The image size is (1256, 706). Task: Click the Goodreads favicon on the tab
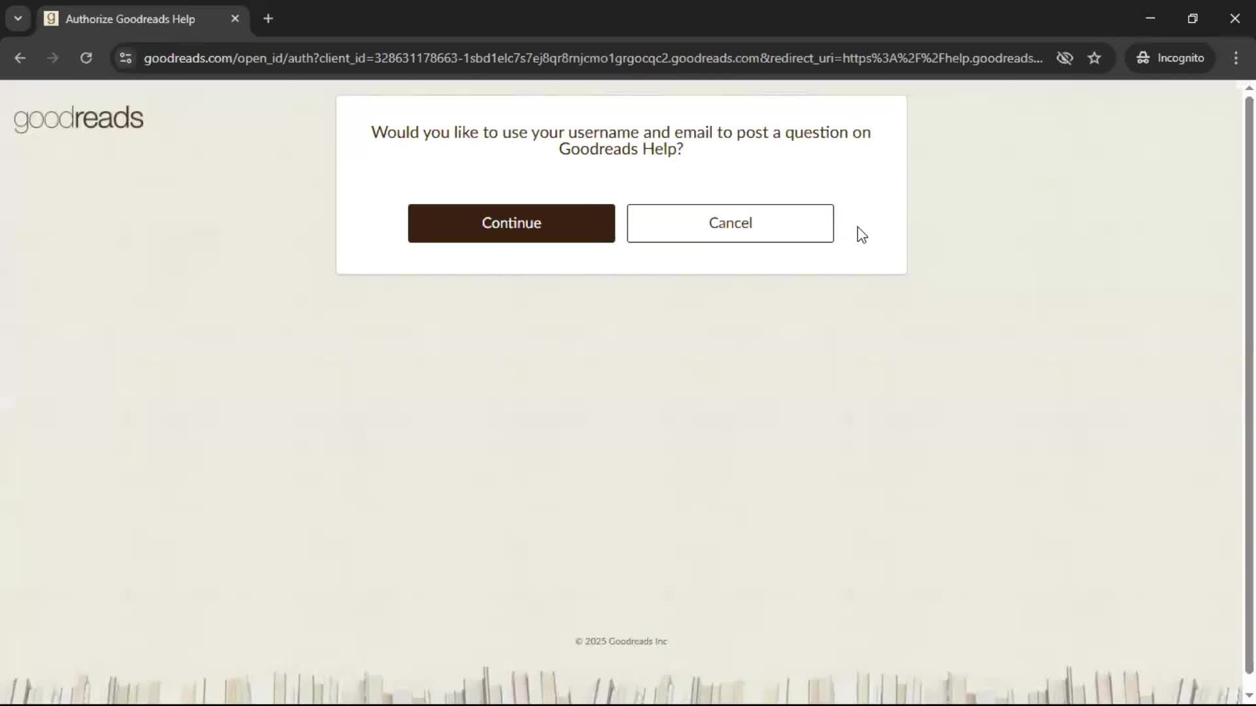tap(51, 19)
